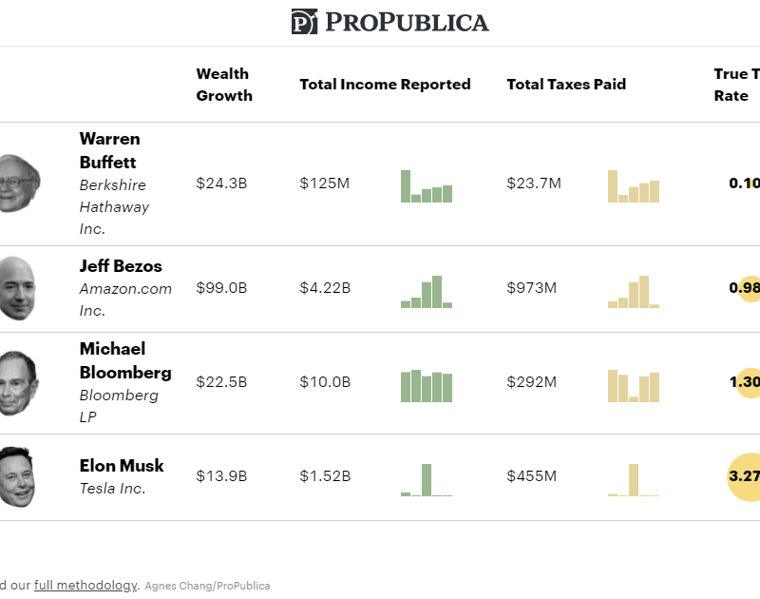The image size is (760, 599).
Task: Click Elon Musk's yellow true tax rate bubble
Action: pyautogui.click(x=745, y=477)
